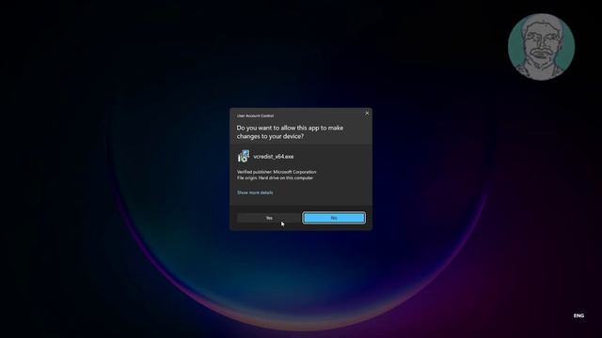Image resolution: width=602 pixels, height=338 pixels.
Task: Click the vcredist_x64.exe file name
Action: [x=274, y=157]
